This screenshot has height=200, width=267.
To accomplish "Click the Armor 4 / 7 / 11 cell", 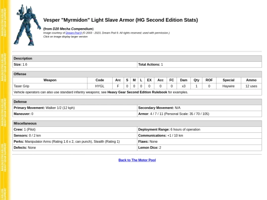I will click(199, 114).
